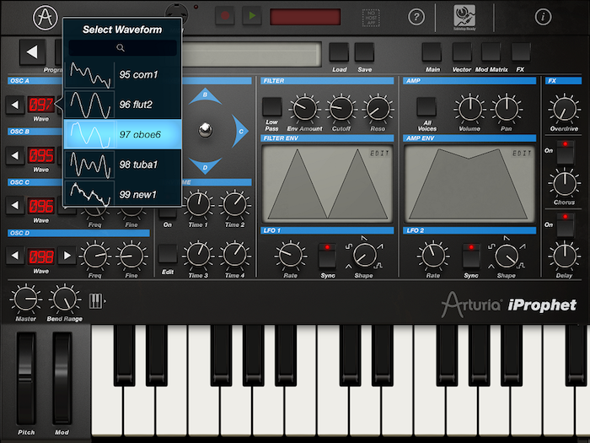This screenshot has width=590, height=443.
Task: Click the Delay knob
Action: [x=564, y=256]
